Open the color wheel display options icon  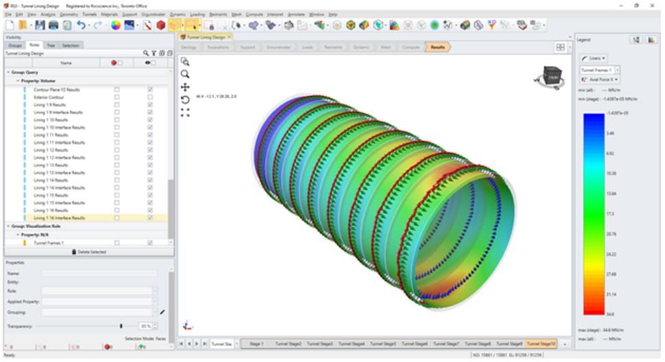pos(116,25)
